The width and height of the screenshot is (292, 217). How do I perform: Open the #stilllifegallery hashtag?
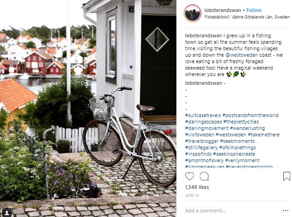point(201,148)
